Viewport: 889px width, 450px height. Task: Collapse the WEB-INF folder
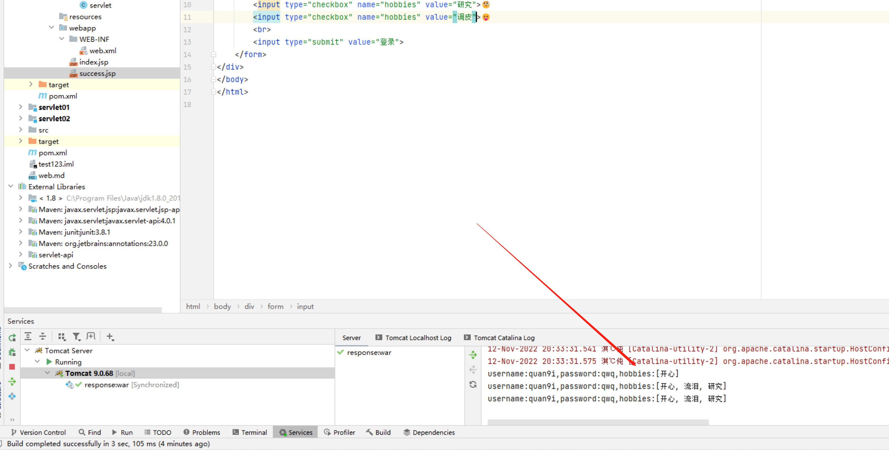[62, 39]
